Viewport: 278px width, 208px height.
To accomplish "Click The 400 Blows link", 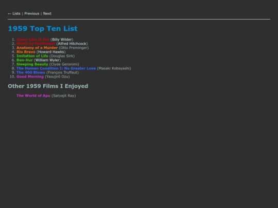I will (31, 72).
